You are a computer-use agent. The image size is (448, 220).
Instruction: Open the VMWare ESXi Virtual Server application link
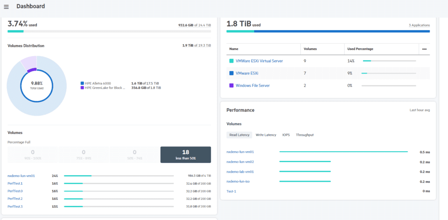tap(259, 61)
